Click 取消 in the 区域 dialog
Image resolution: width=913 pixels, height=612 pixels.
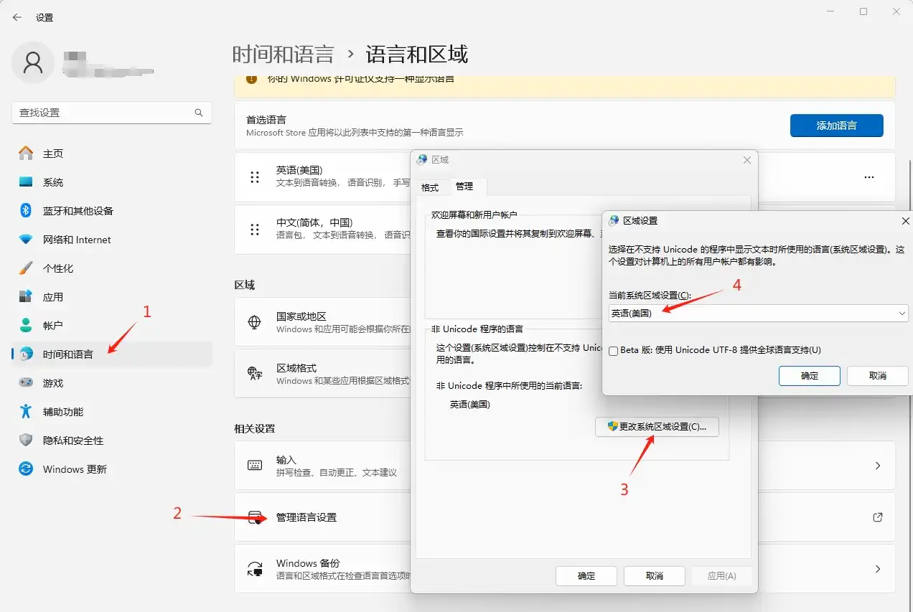click(x=655, y=576)
